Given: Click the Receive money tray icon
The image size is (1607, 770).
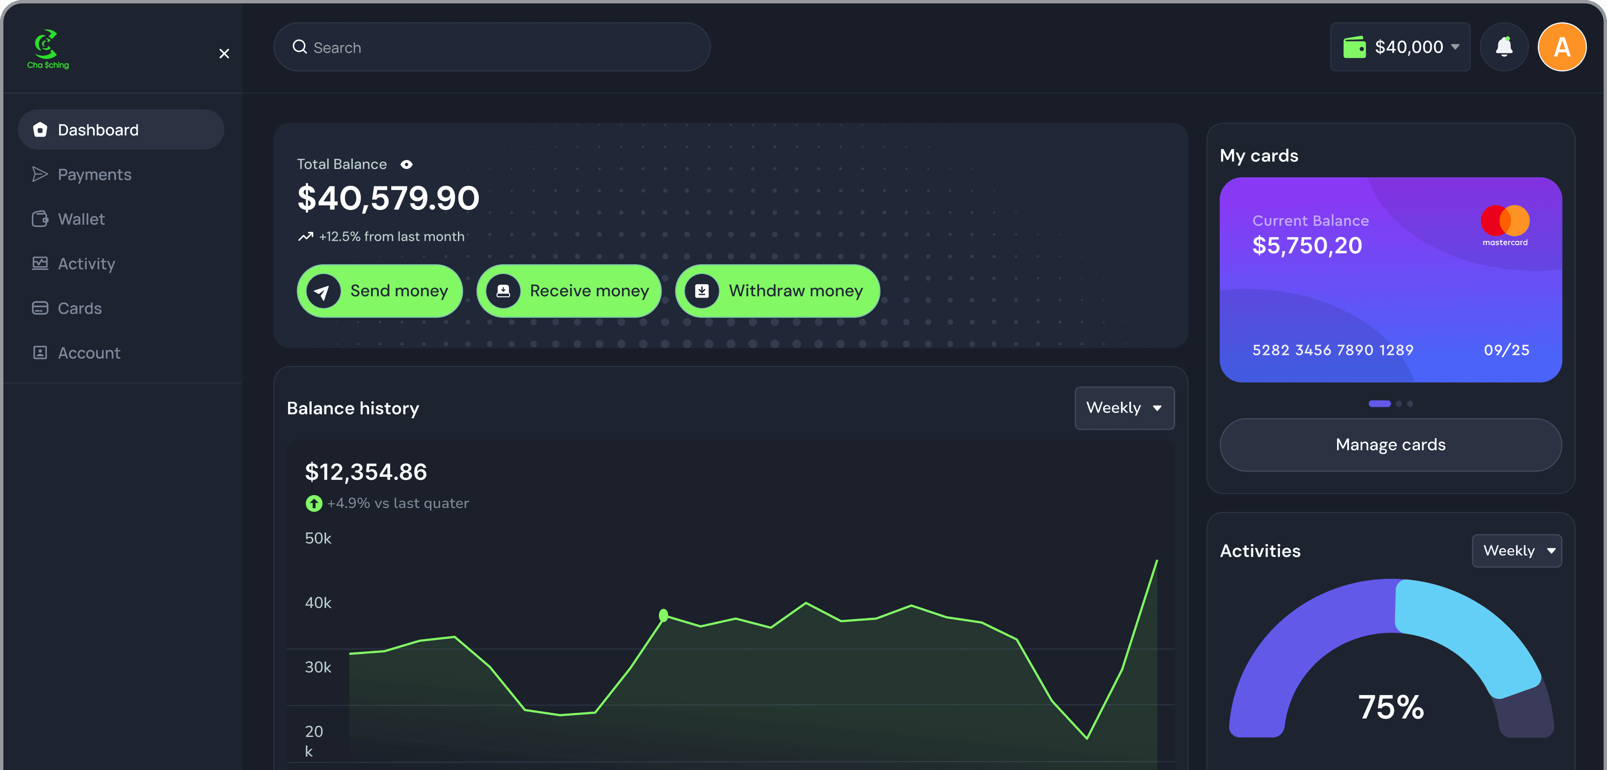Looking at the screenshot, I should [503, 291].
